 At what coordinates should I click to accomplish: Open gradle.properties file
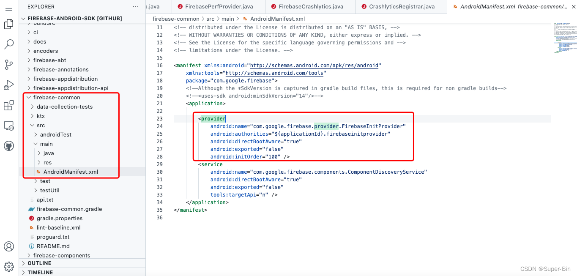82,218
